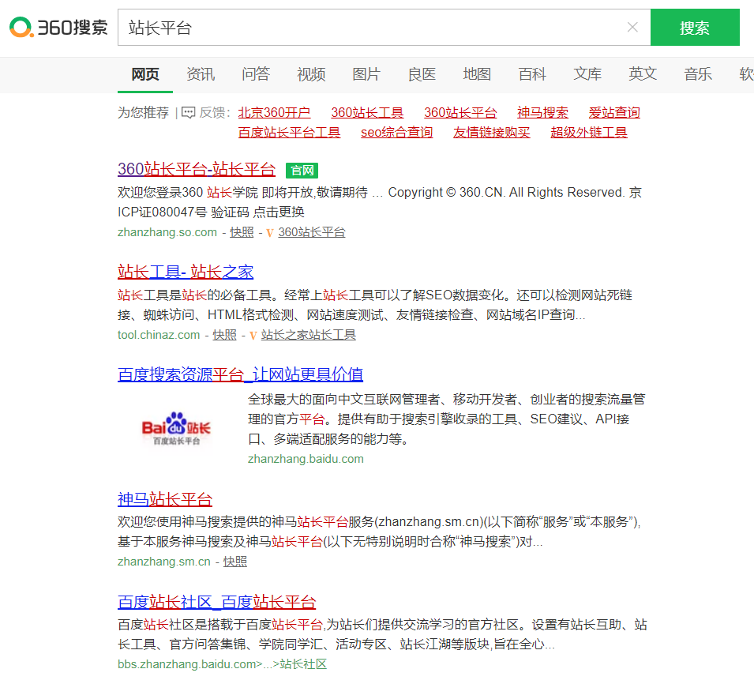Click the green 搜索 button
This screenshot has width=754, height=684.
[x=695, y=28]
